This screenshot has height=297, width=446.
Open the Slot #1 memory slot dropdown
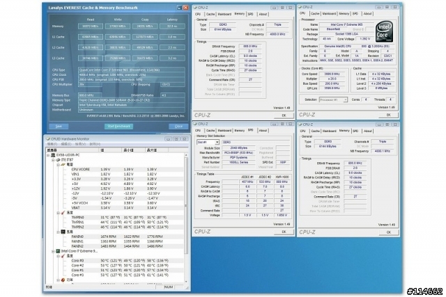217,142
